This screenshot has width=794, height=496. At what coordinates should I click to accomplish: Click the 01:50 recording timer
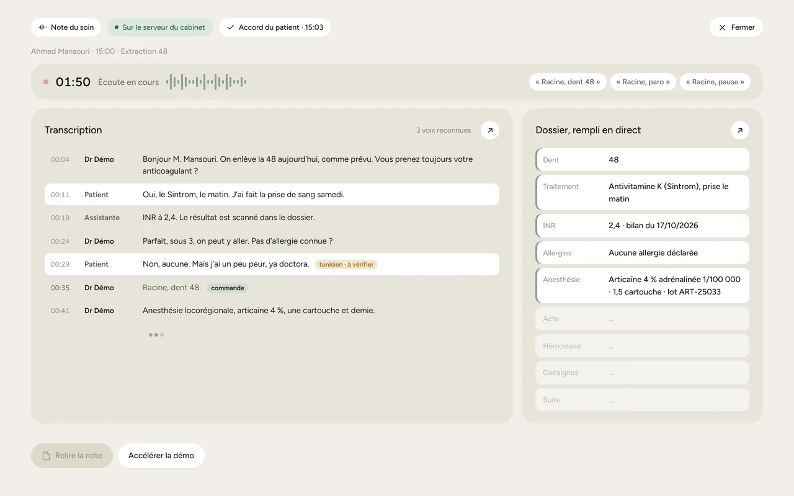[x=73, y=82]
